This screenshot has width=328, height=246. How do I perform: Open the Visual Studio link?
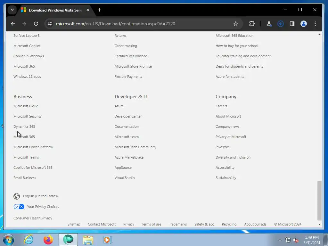click(x=125, y=178)
